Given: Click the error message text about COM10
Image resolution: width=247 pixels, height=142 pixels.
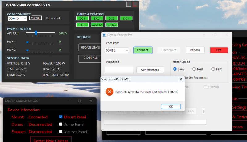Looking at the screenshot, I should (x=146, y=92).
